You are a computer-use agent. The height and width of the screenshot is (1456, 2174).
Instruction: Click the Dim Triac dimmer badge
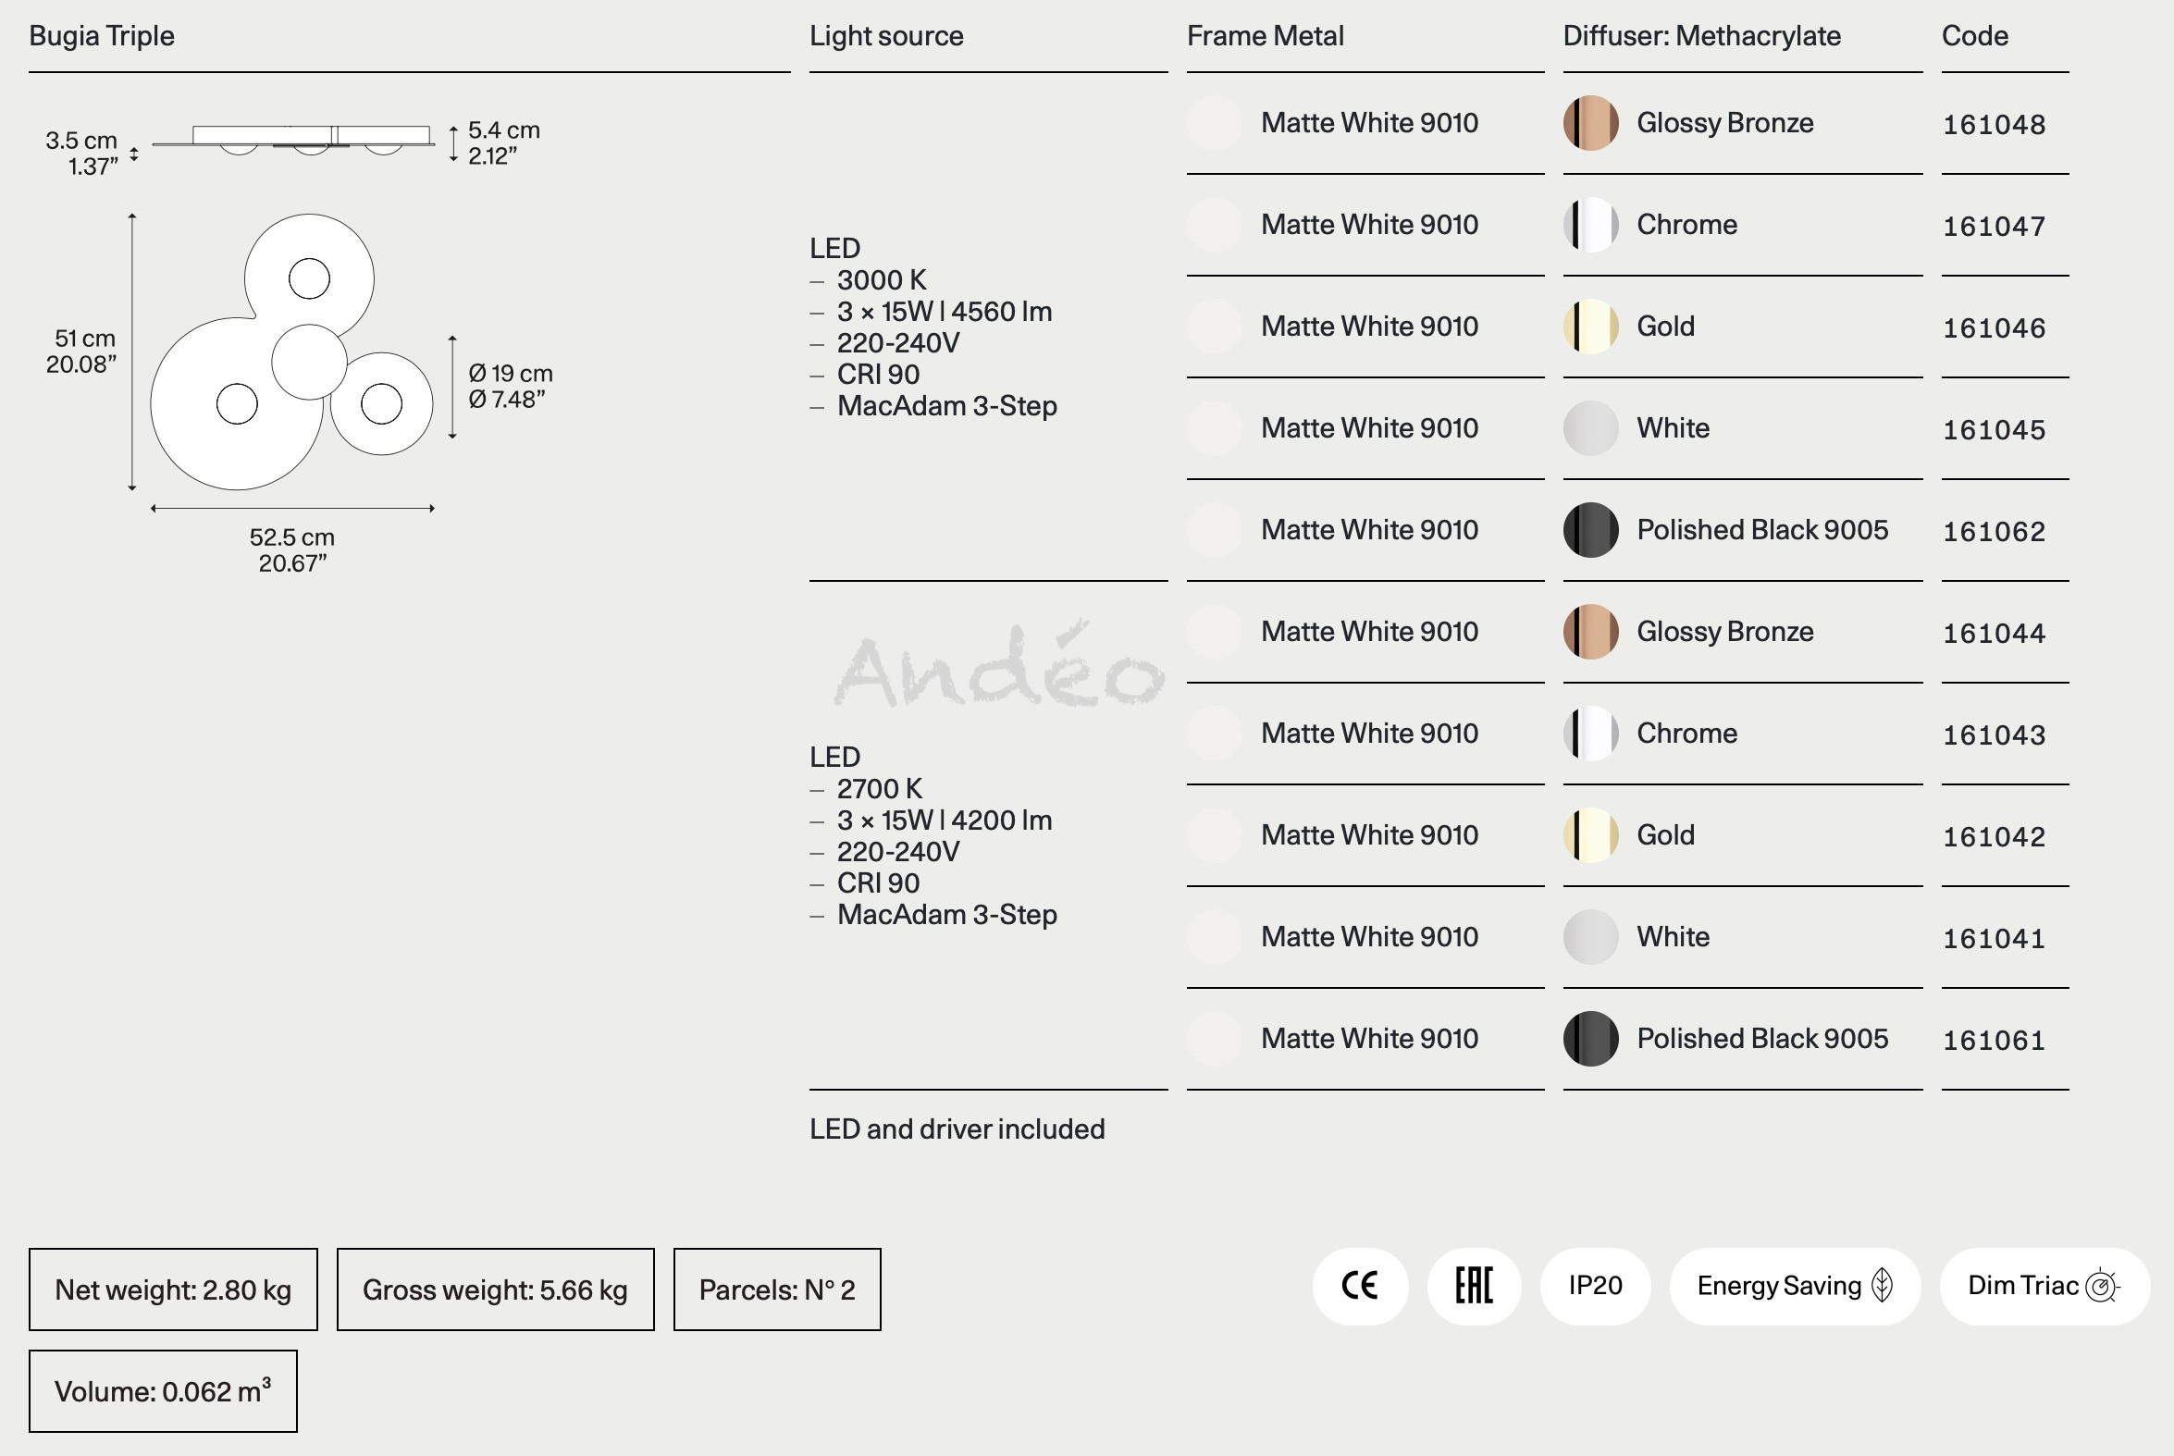pyautogui.click(x=2044, y=1286)
